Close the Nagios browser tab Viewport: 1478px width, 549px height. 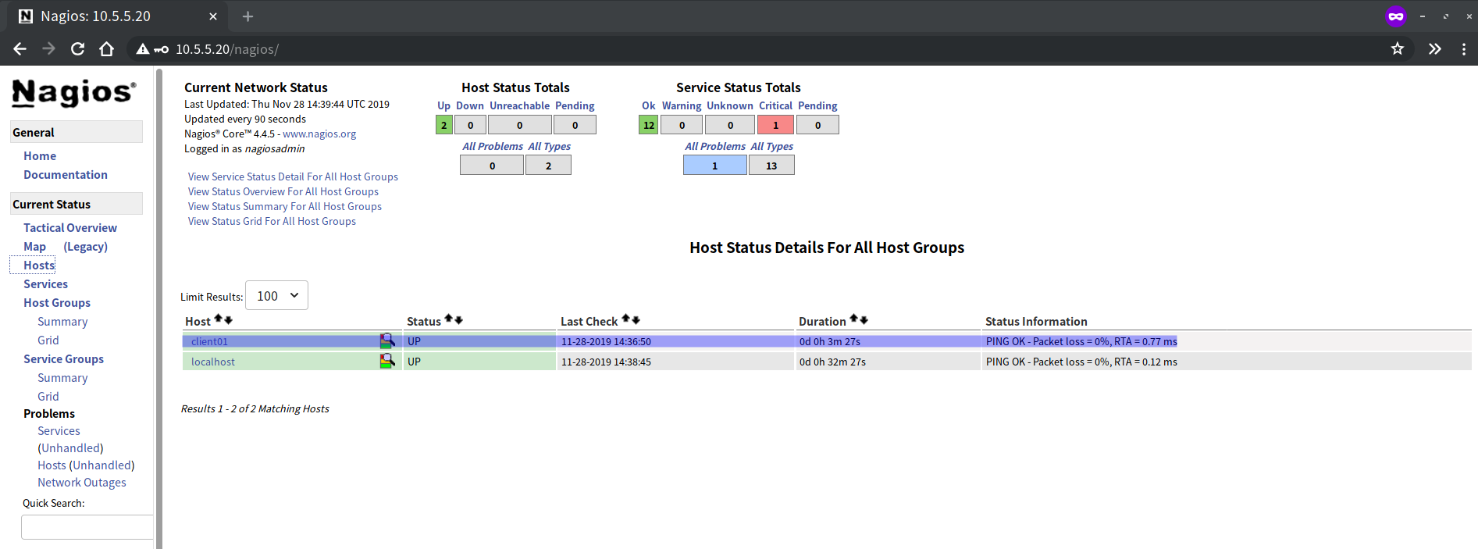point(213,16)
